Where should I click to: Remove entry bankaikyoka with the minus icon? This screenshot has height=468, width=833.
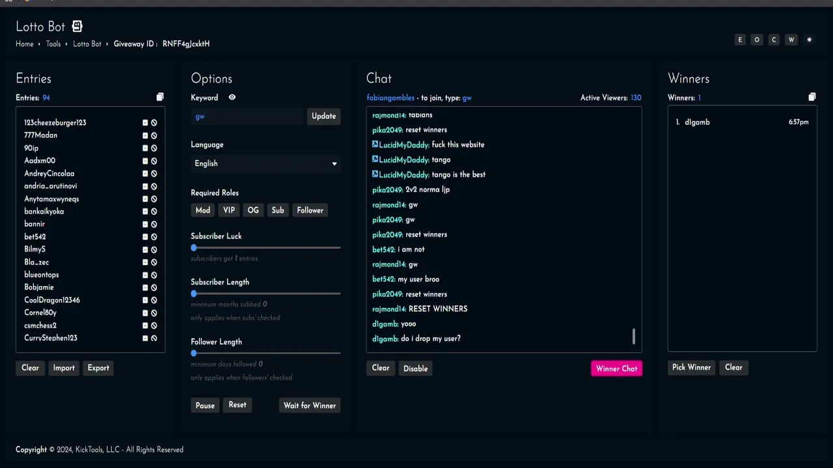145,212
